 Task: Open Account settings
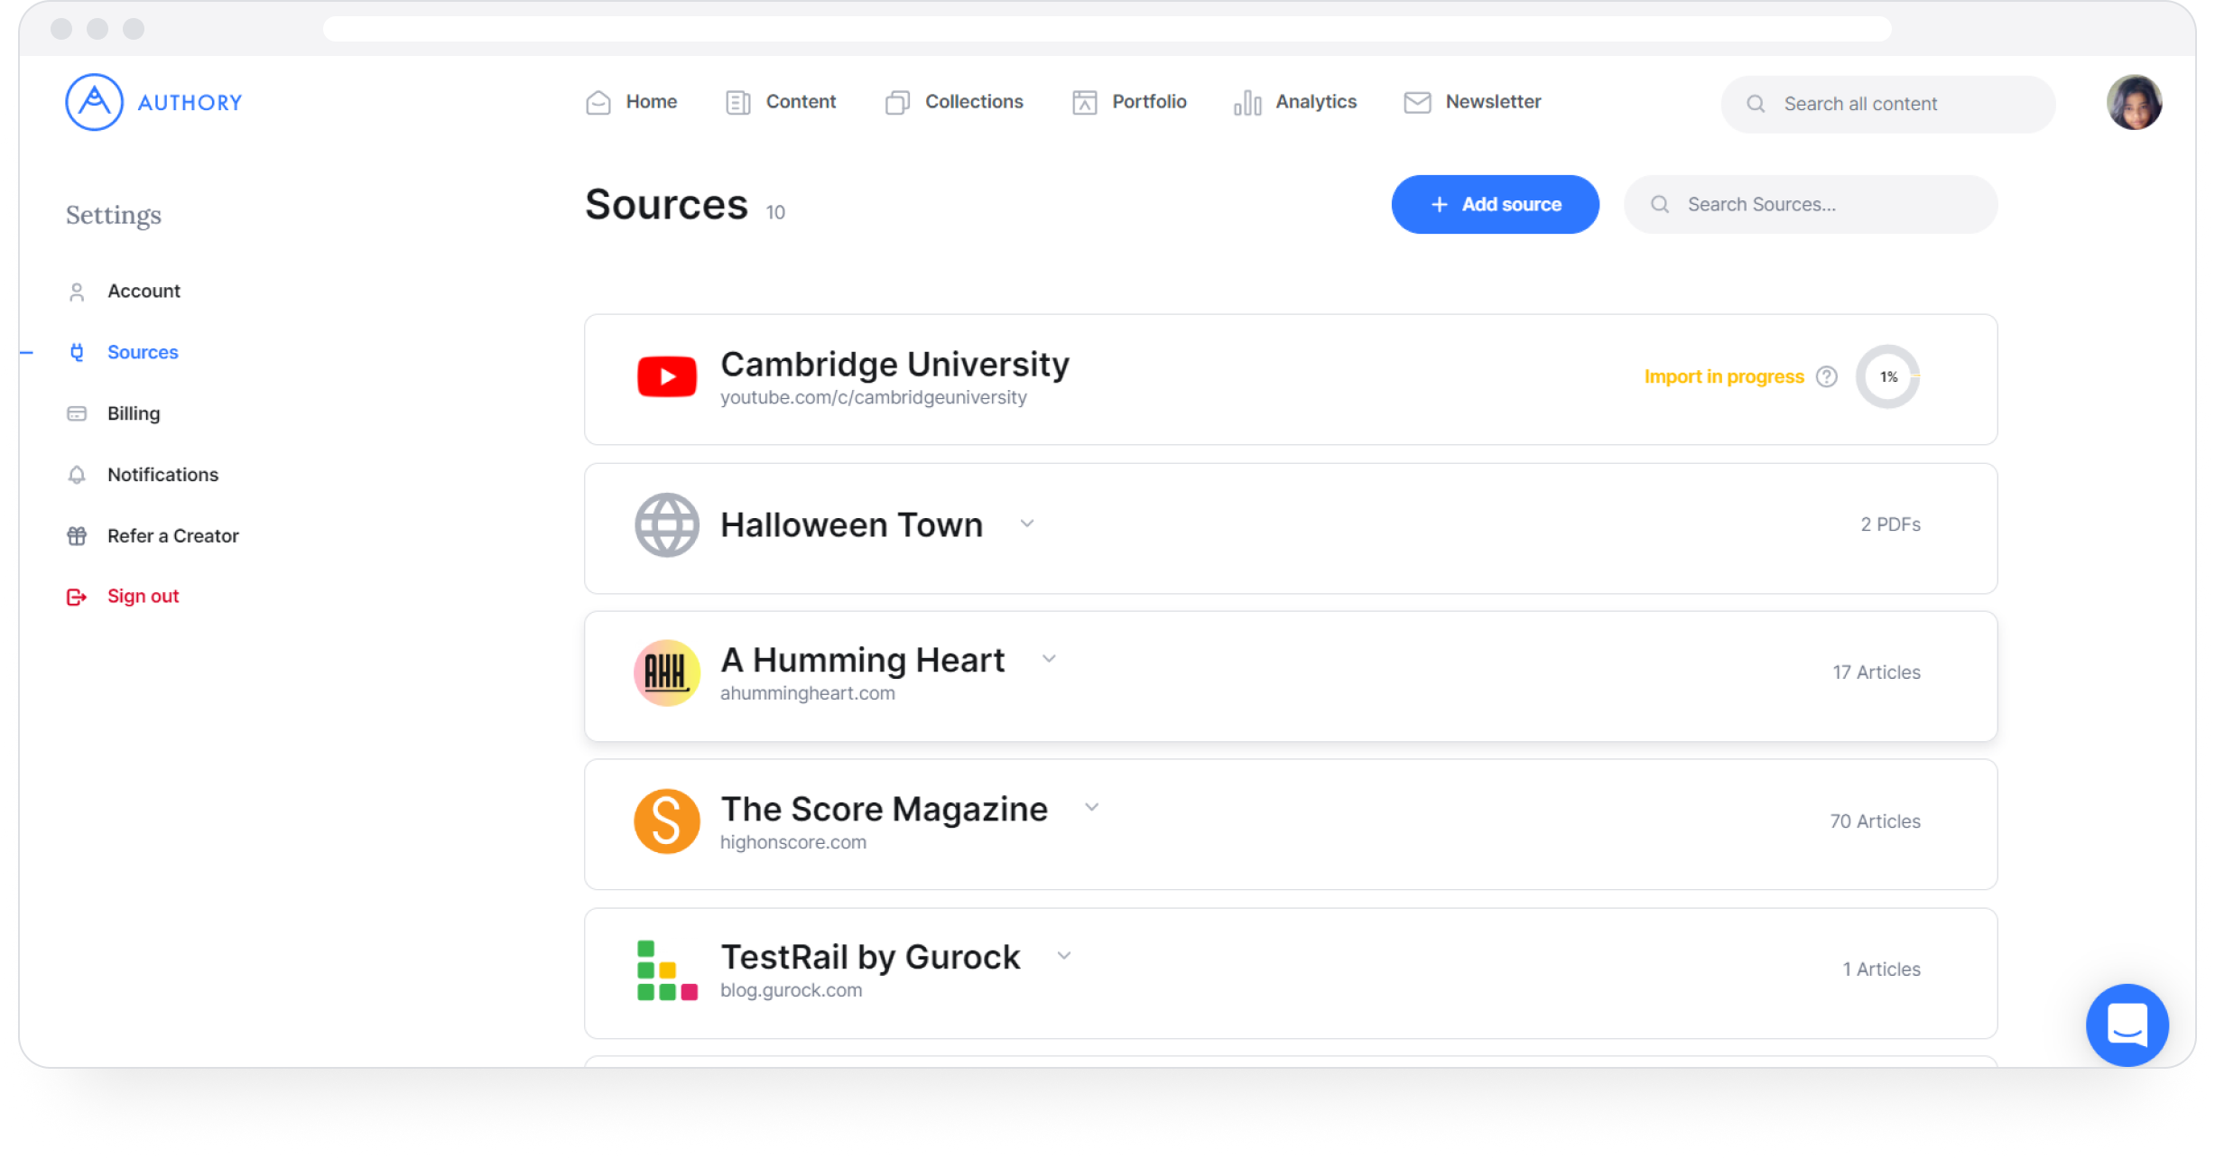tap(144, 291)
